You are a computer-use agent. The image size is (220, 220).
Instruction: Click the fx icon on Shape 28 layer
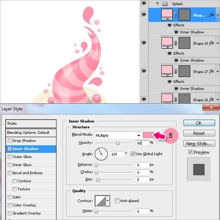pyautogui.click(x=211, y=43)
